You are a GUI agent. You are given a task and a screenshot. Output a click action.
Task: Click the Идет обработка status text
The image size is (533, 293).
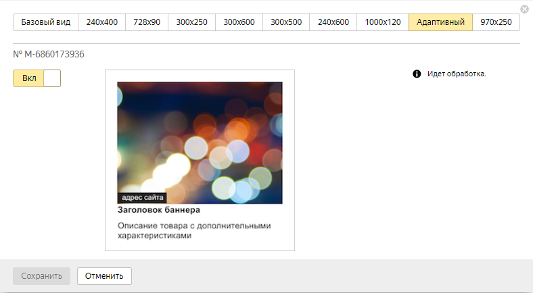pyautogui.click(x=457, y=74)
